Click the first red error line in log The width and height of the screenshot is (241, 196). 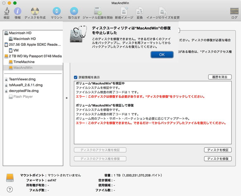pyautogui.click(x=140, y=97)
